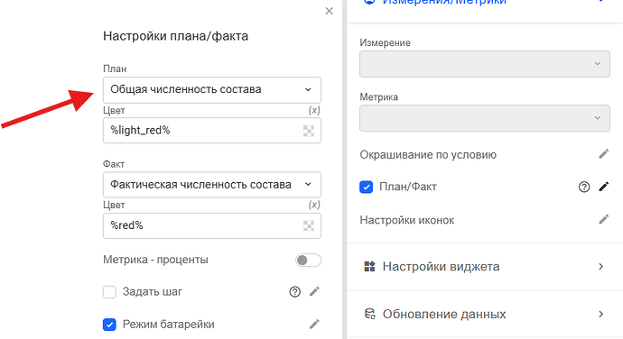Click the Настройки виджета widget icon

[x=369, y=266]
